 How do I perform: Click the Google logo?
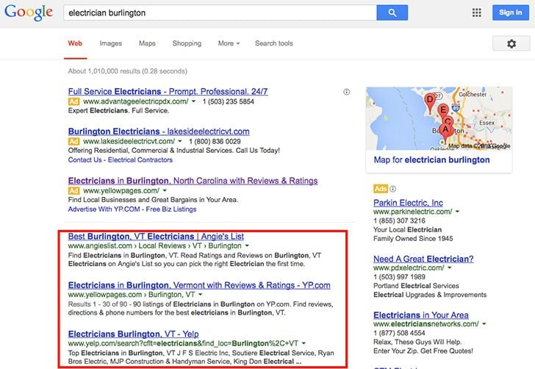(29, 12)
